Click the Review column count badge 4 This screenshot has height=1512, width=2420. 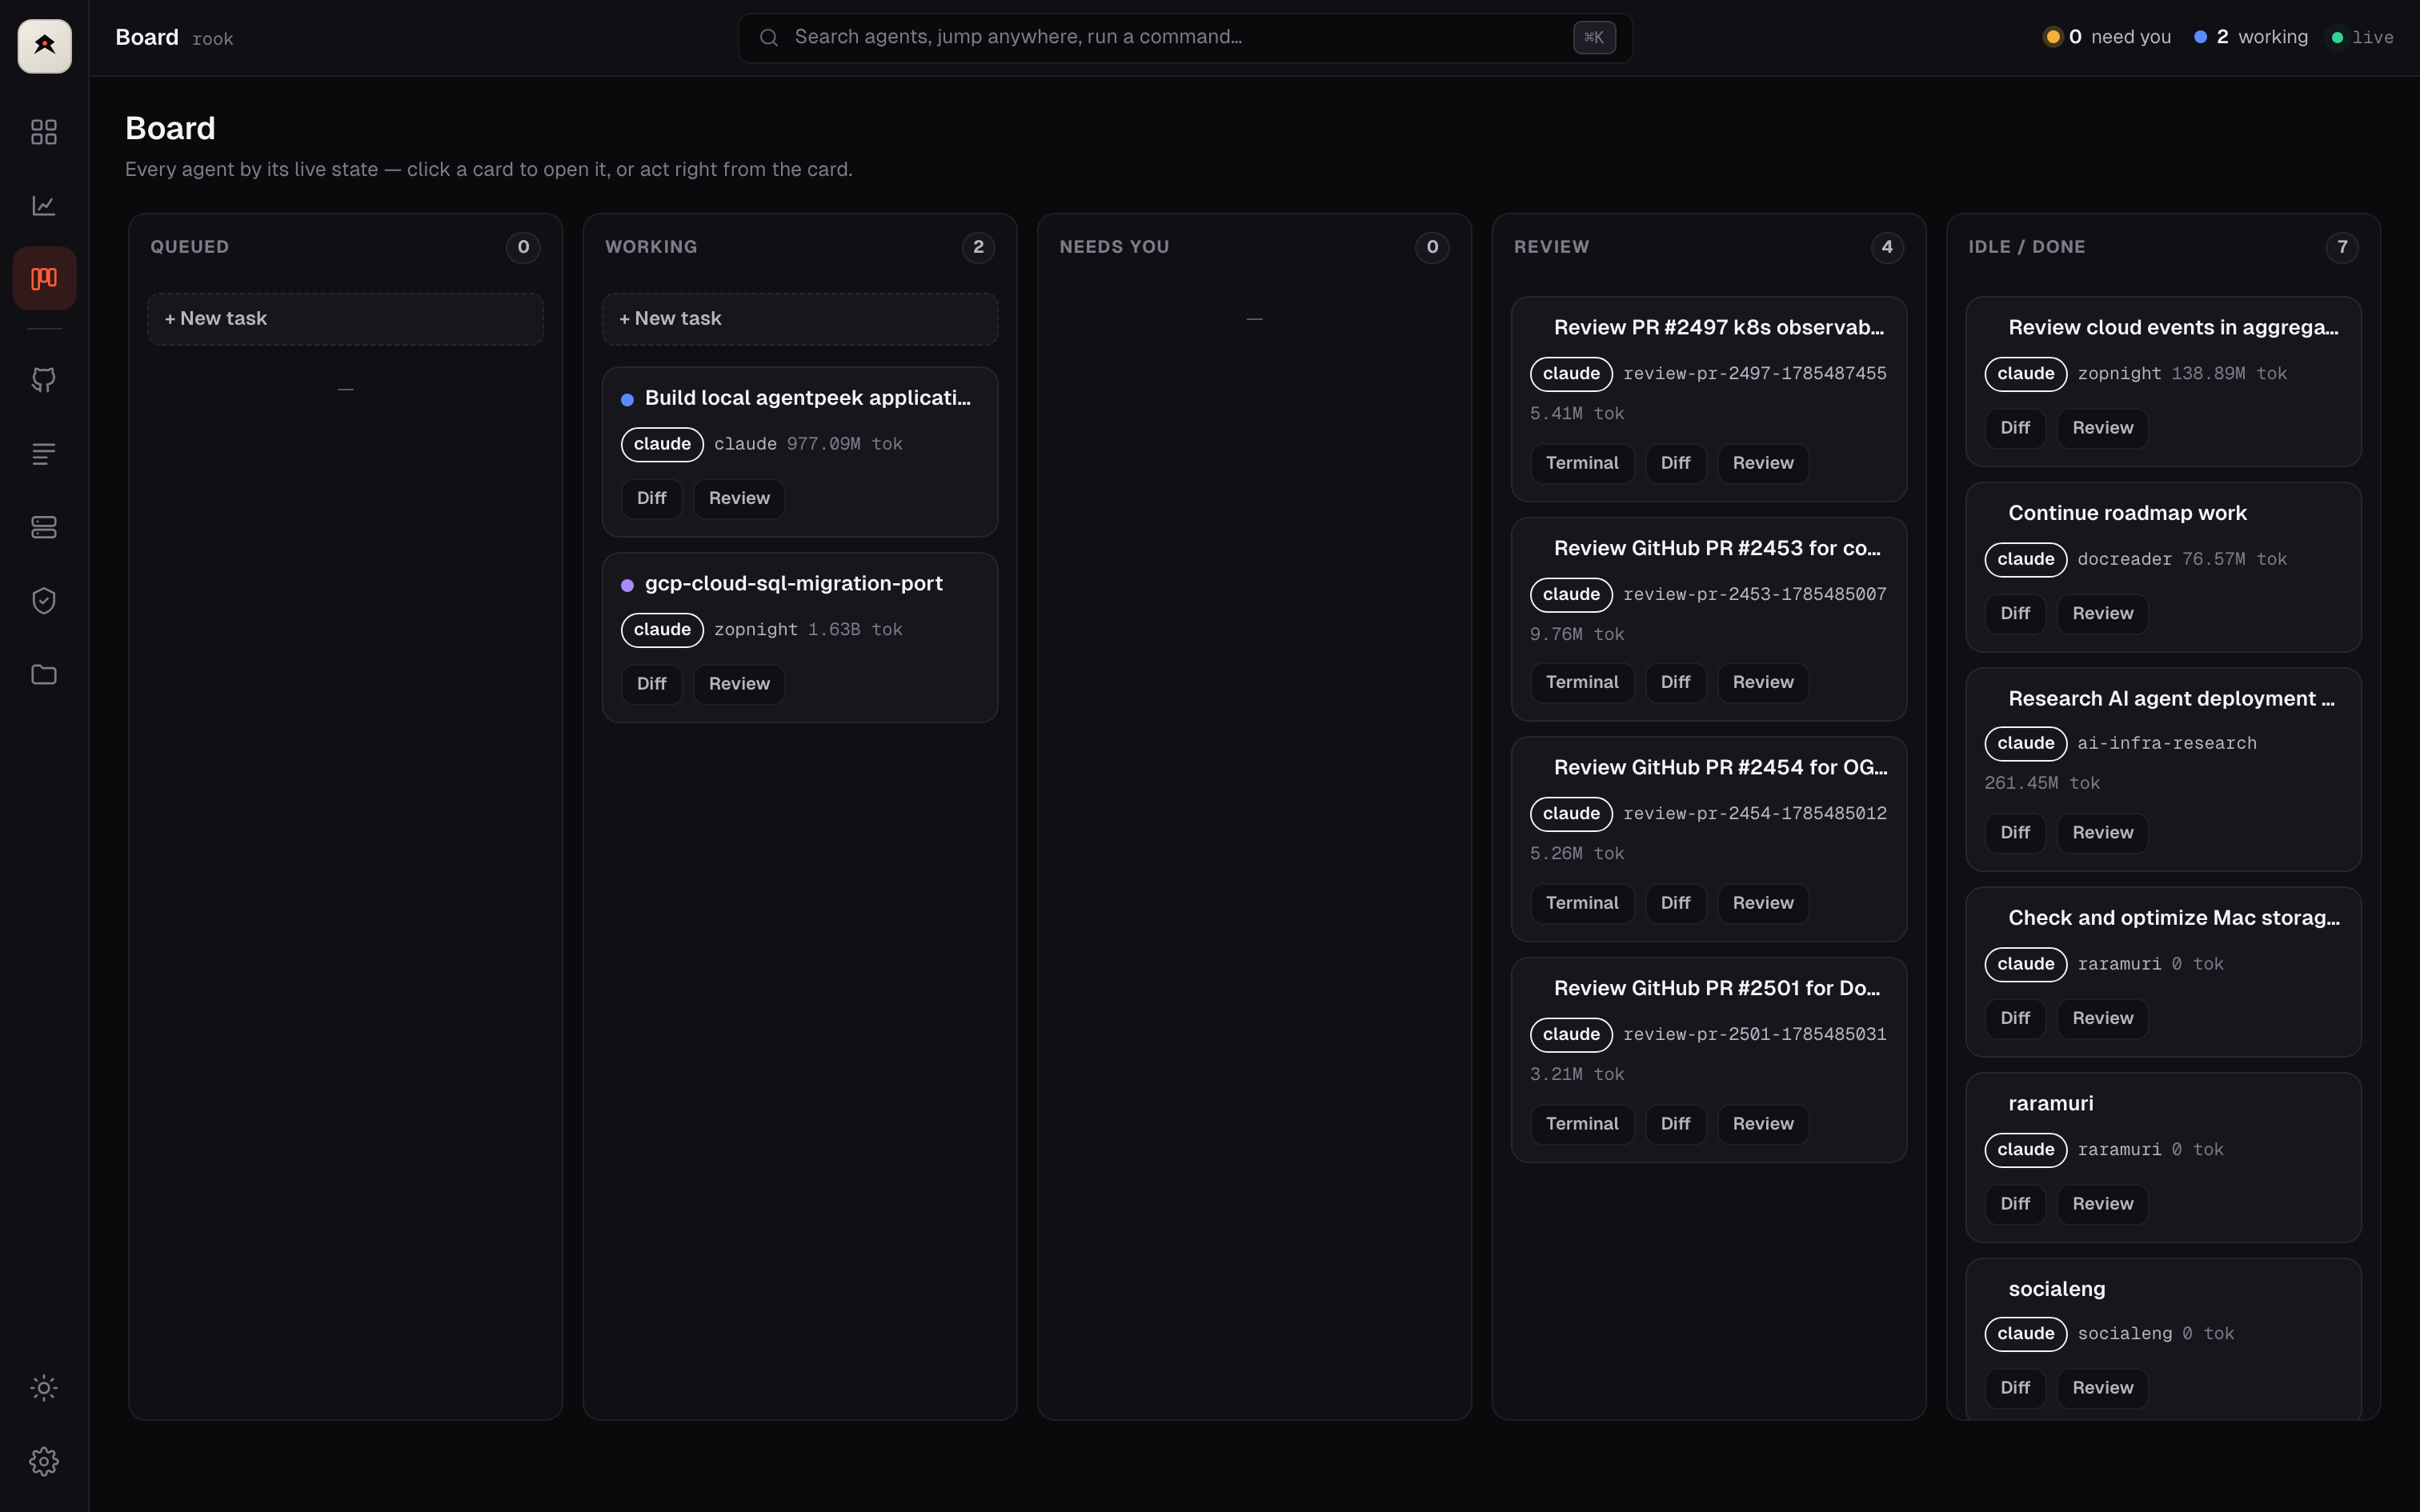(x=1887, y=247)
